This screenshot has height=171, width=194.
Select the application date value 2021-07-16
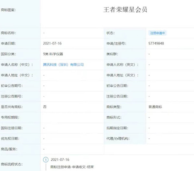(x=52, y=44)
